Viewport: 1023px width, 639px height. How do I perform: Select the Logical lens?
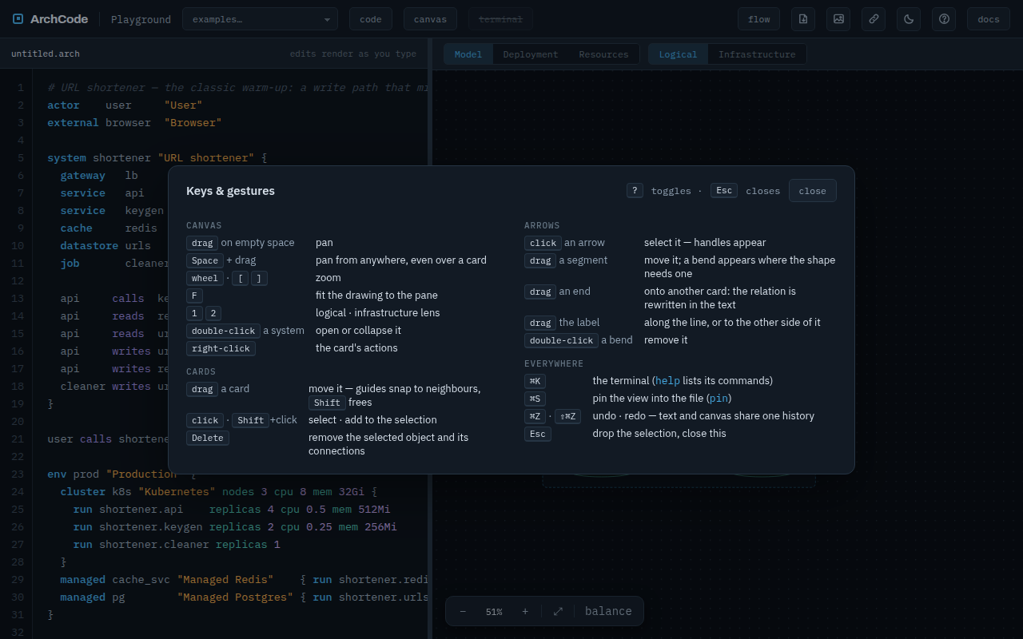pos(678,54)
